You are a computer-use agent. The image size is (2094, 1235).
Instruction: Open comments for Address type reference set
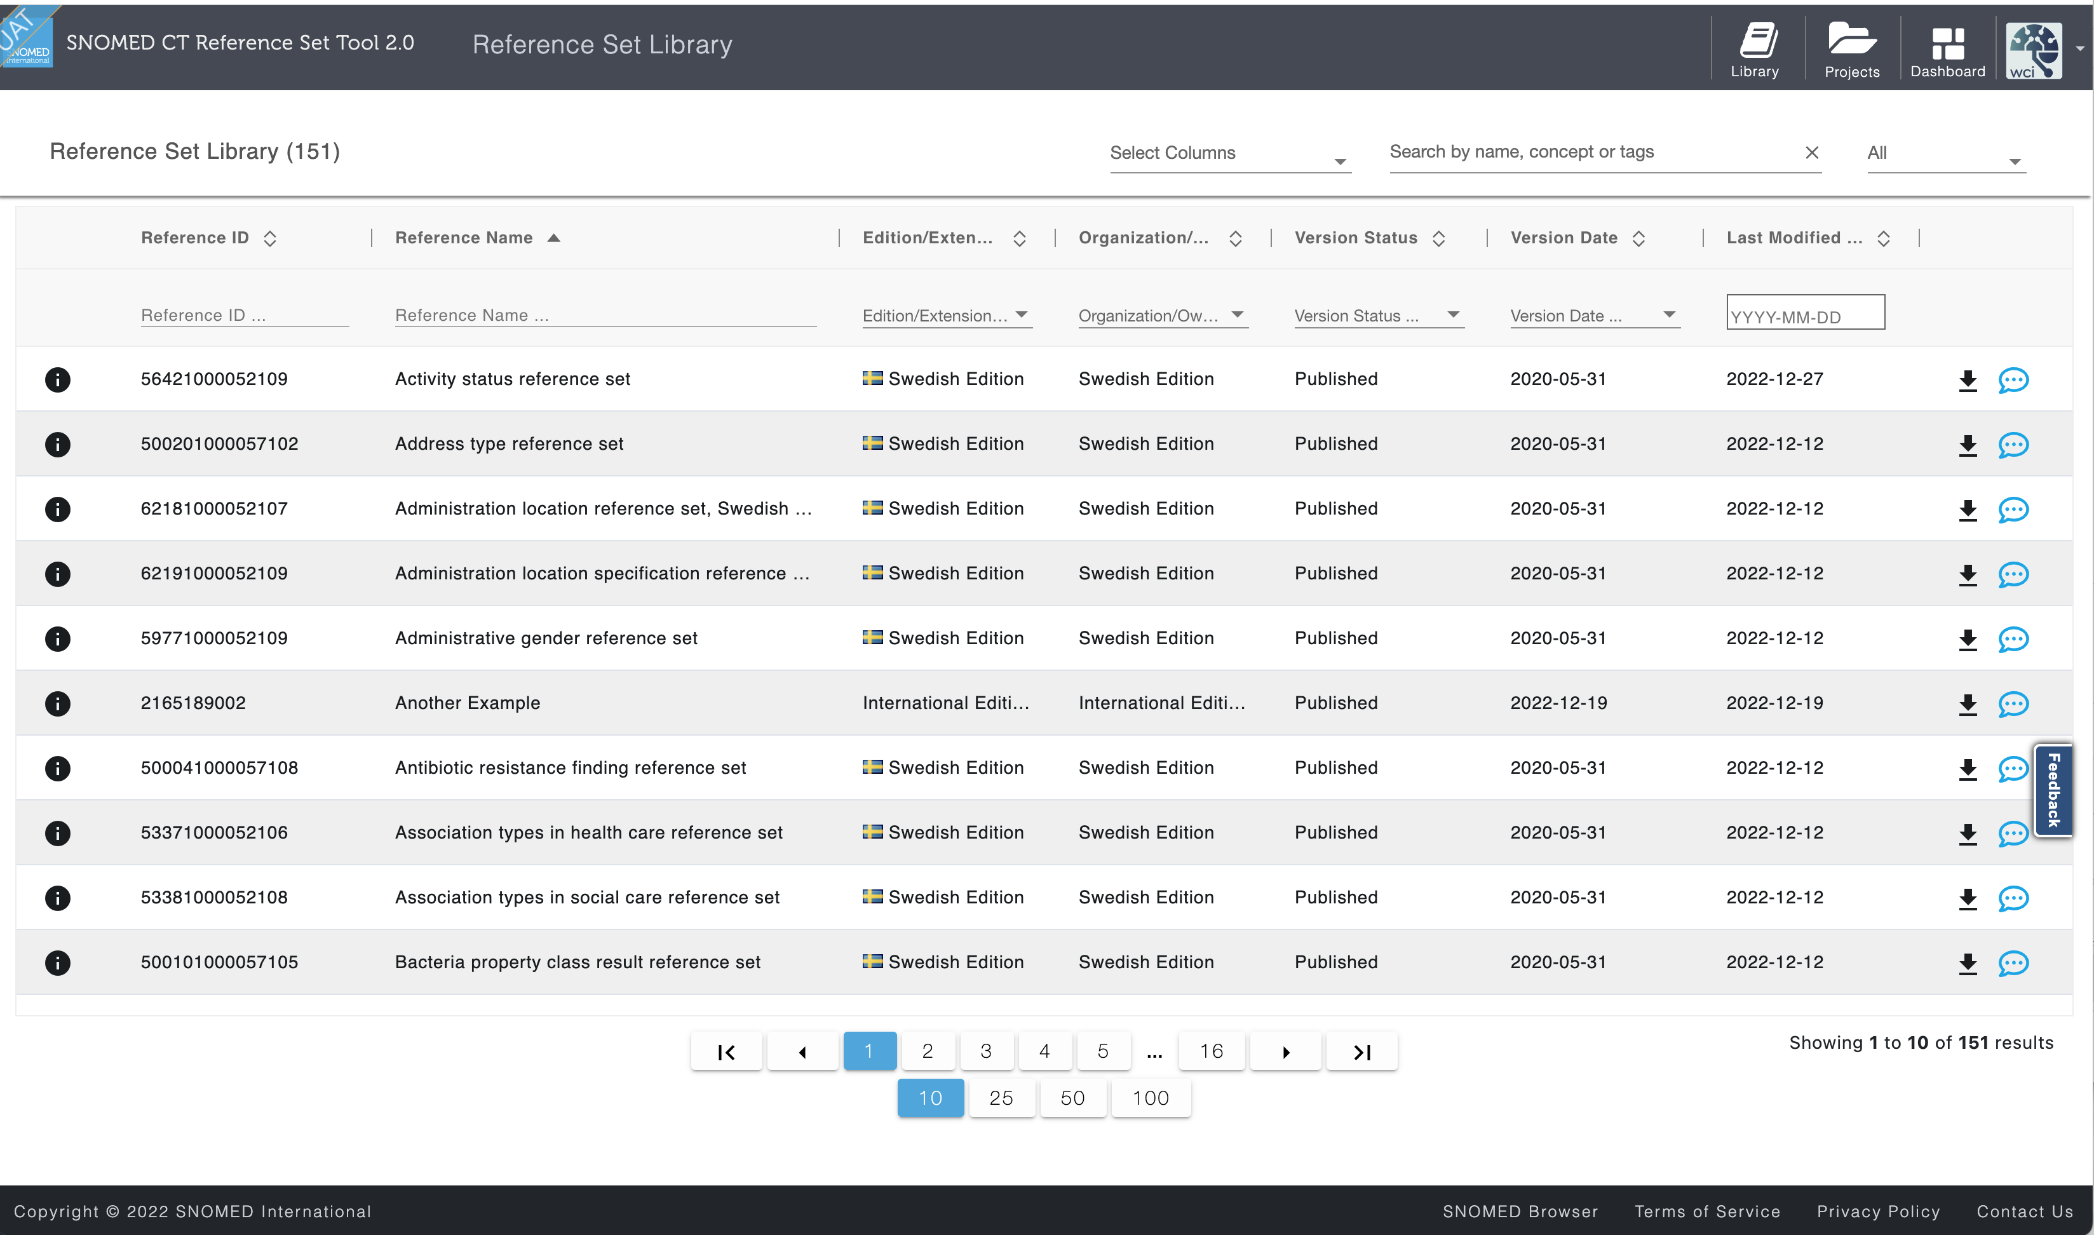coord(2013,445)
